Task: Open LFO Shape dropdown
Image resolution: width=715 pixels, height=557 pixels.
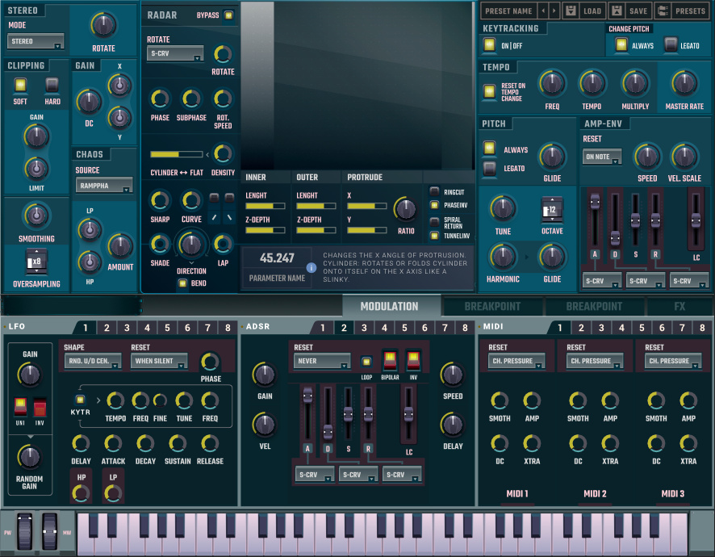Action: (93, 361)
